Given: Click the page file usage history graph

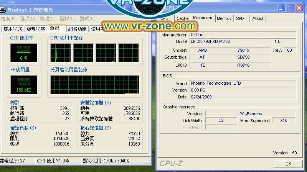Looking at the screenshot, I should tap(95, 85).
